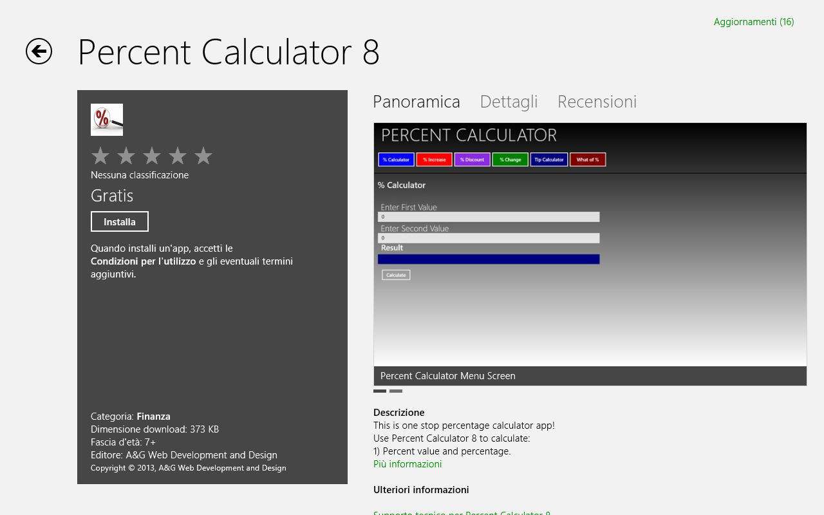Click '1) Percent value and percentage.' line
Screen dimensions: 824x515
point(442,451)
